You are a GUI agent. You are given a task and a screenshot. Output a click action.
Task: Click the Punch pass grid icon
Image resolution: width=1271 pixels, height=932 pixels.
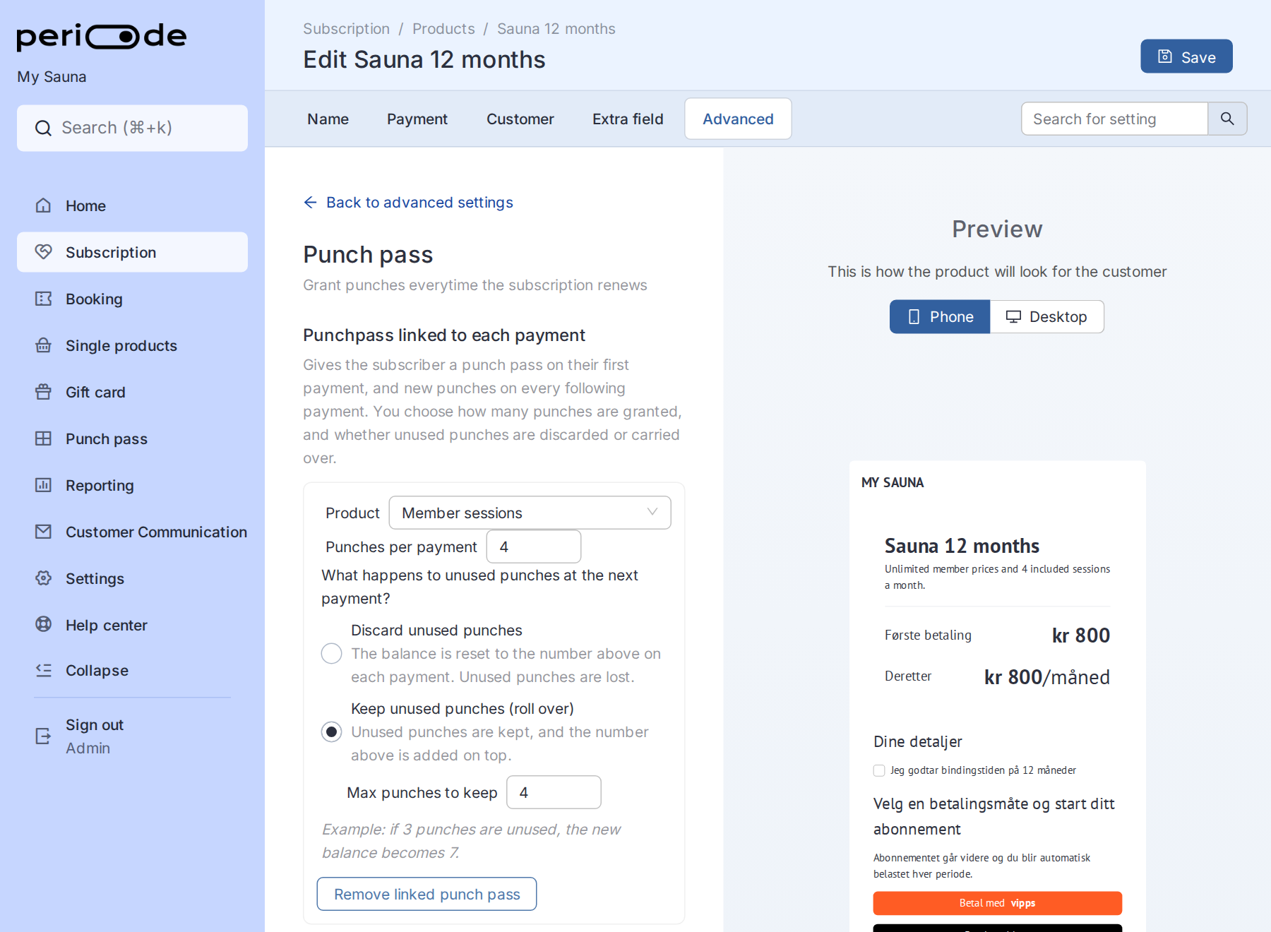[x=43, y=438]
